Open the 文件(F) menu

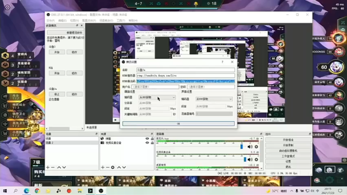(50, 20)
